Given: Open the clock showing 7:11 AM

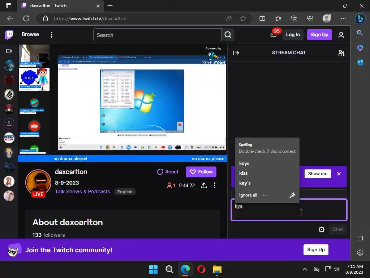Looking at the screenshot, I should pos(354,269).
